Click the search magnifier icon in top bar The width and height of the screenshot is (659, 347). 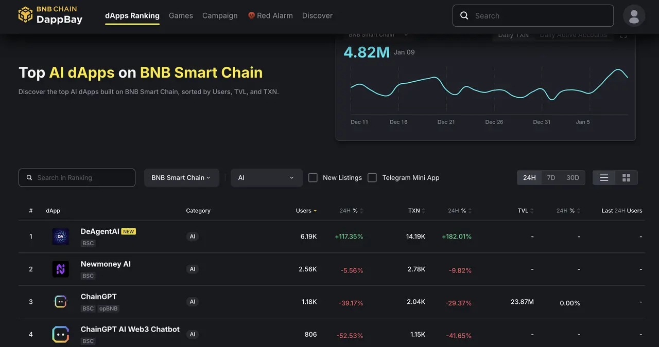(464, 15)
